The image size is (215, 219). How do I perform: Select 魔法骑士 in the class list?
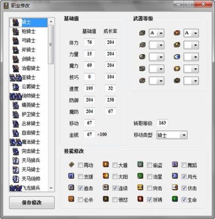[29, 142]
